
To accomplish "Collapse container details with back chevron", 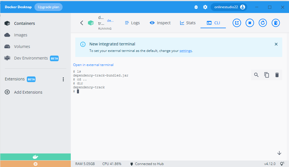I will [81, 23].
